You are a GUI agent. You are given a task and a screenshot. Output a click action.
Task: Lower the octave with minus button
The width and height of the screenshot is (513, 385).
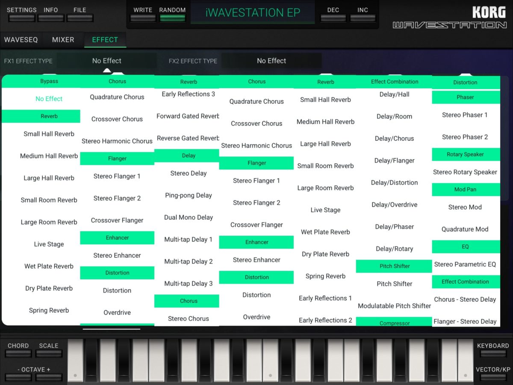coord(19,377)
